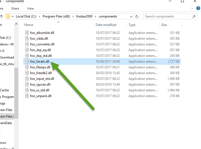This screenshot has width=201, height=149.
Task: Click the foo_dsp_eq.dll file icon
Action: tap(27, 50)
